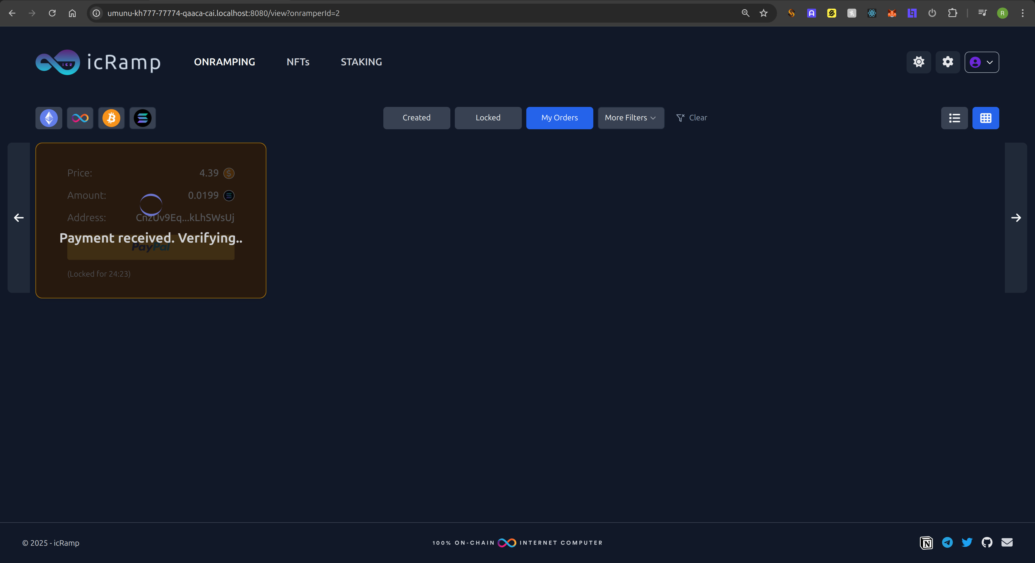
Task: Switch to grid view layout
Action: click(x=986, y=118)
